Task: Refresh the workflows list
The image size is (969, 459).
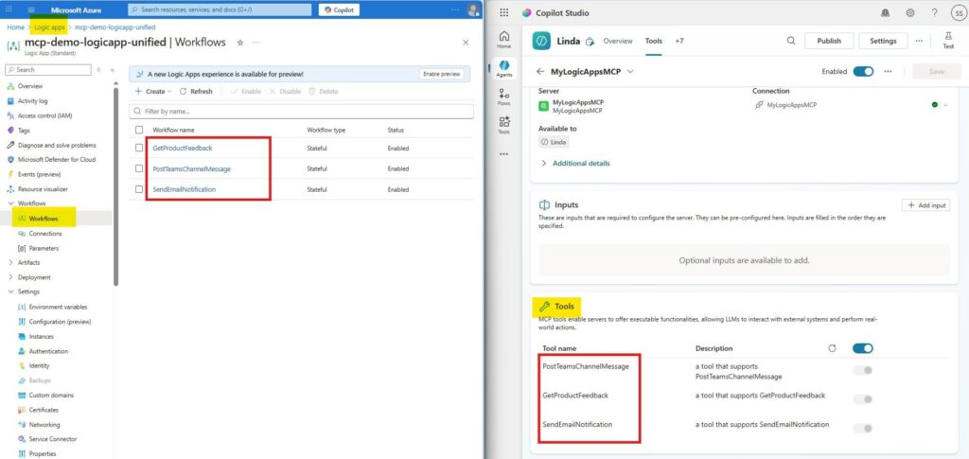Action: (x=196, y=92)
